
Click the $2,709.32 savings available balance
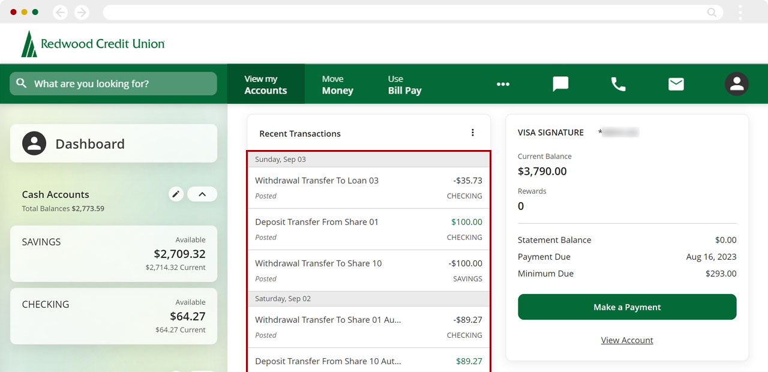[179, 254]
